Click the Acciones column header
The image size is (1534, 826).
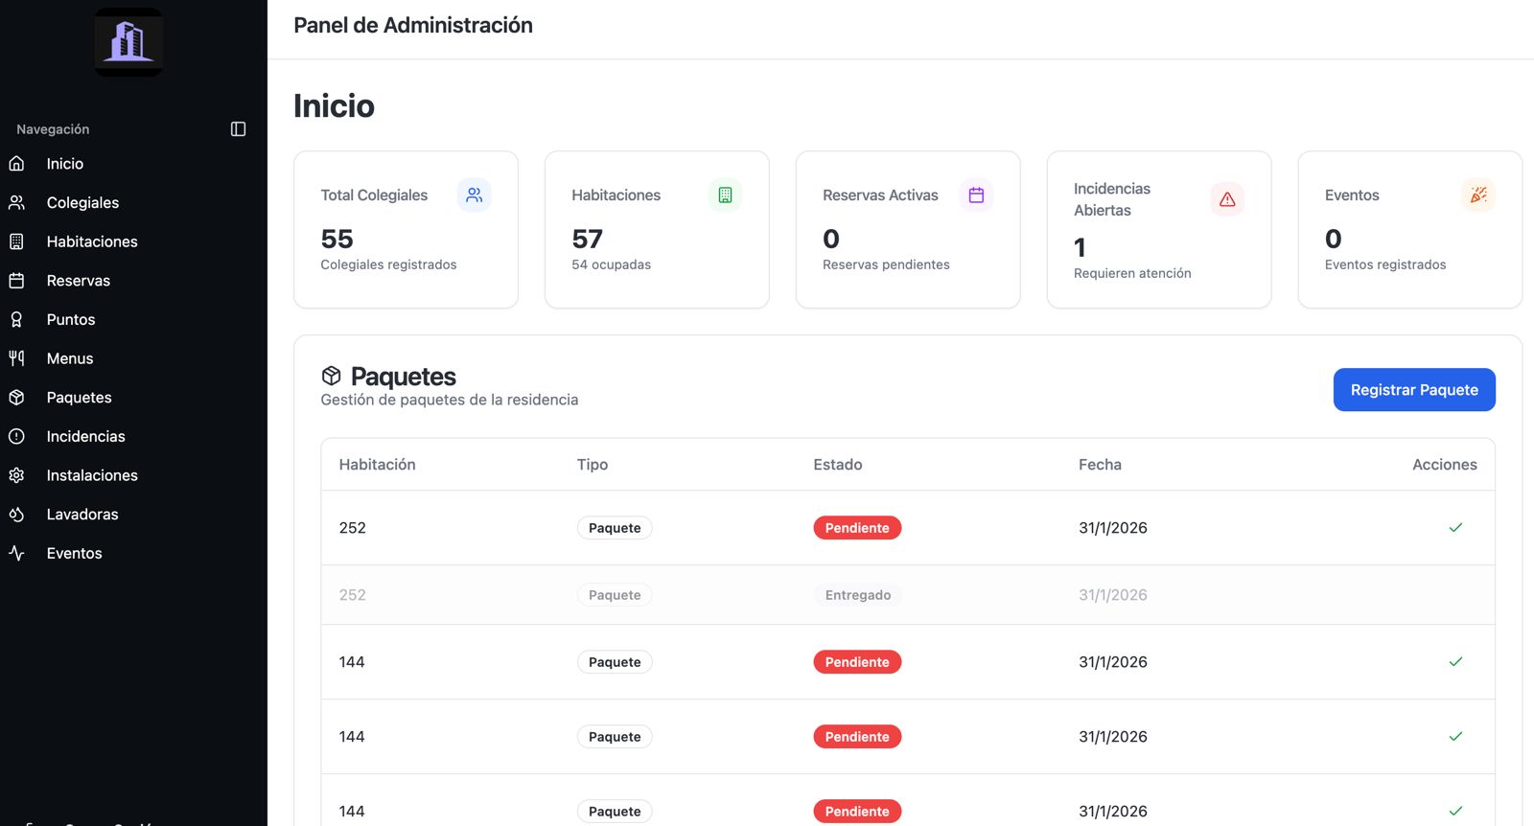click(1445, 465)
